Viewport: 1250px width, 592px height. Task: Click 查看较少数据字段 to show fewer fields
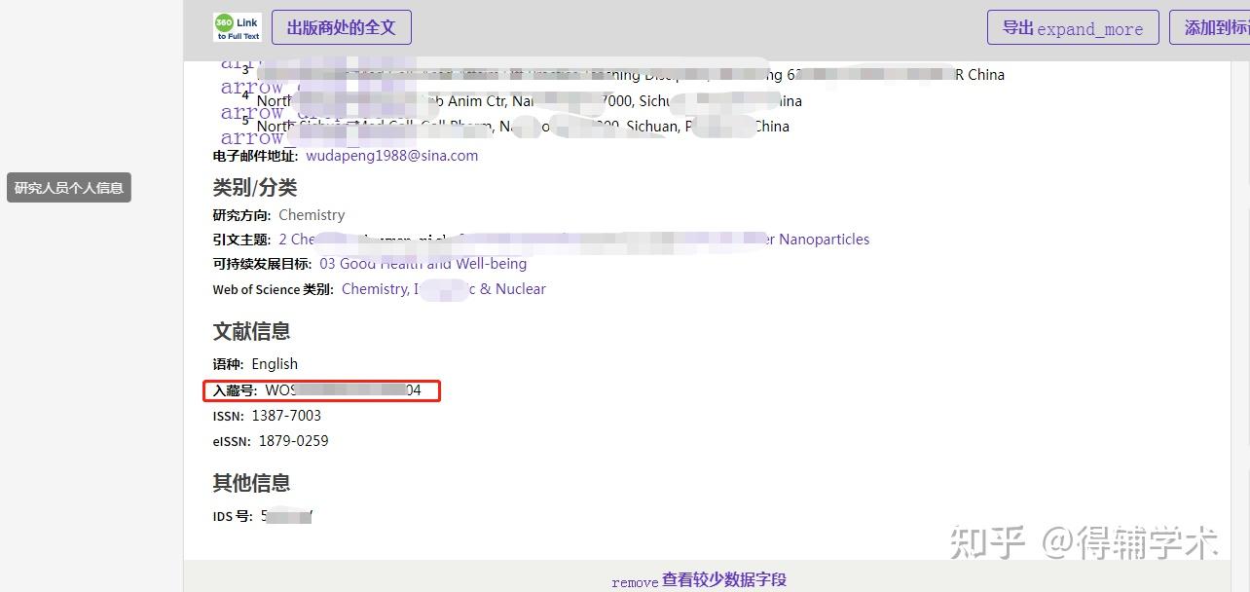pos(724,579)
